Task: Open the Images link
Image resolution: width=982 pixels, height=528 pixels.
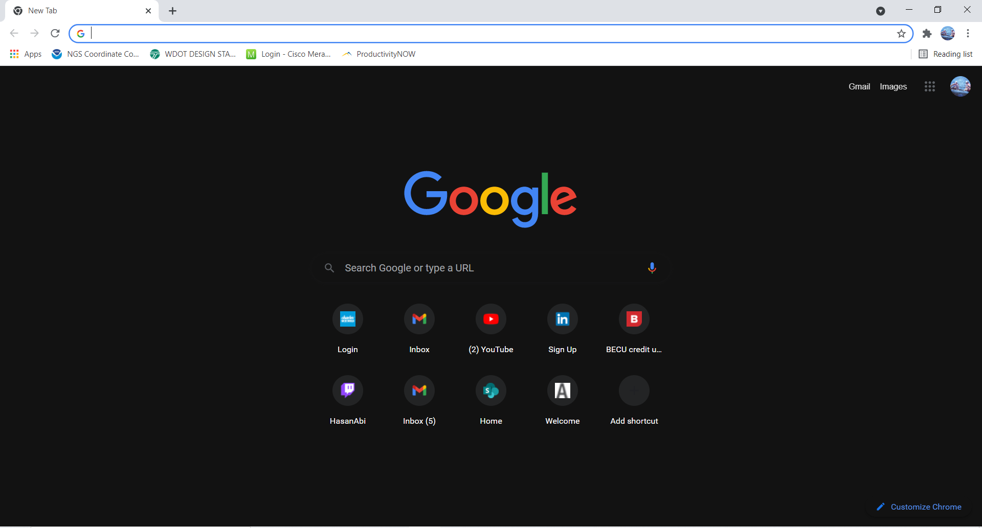Action: 893,87
